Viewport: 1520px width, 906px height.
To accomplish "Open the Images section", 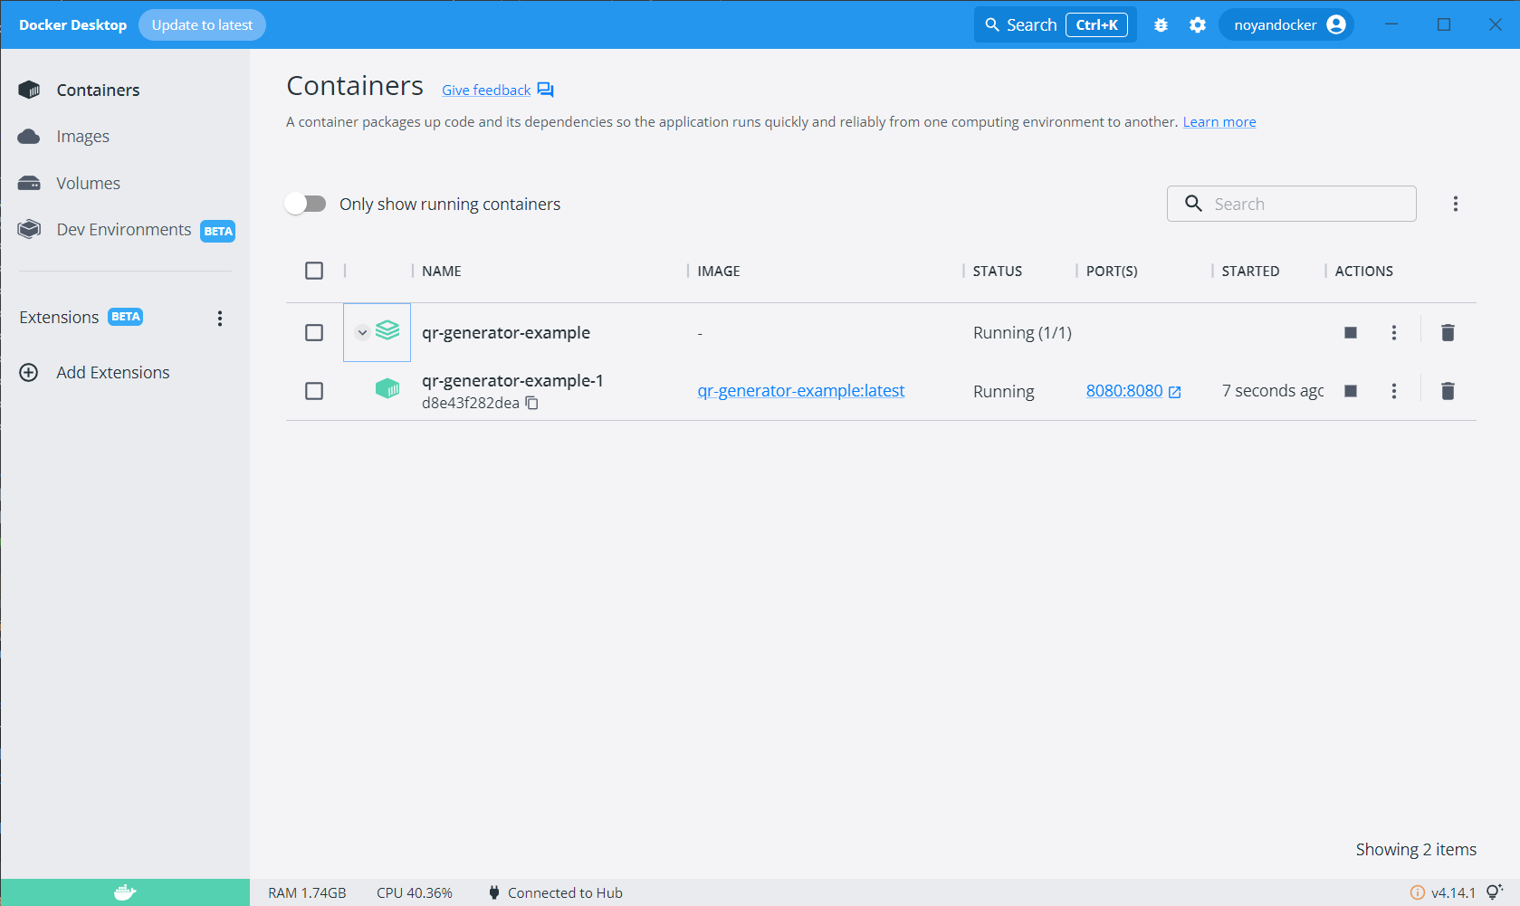I will coord(82,137).
